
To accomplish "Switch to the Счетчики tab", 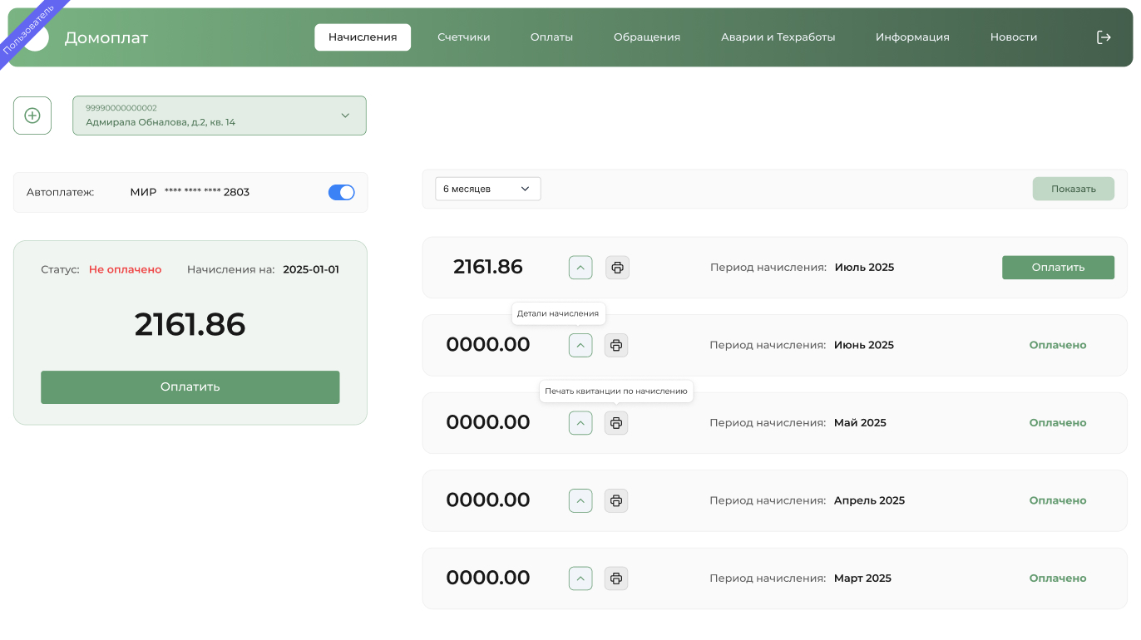I will click(463, 37).
